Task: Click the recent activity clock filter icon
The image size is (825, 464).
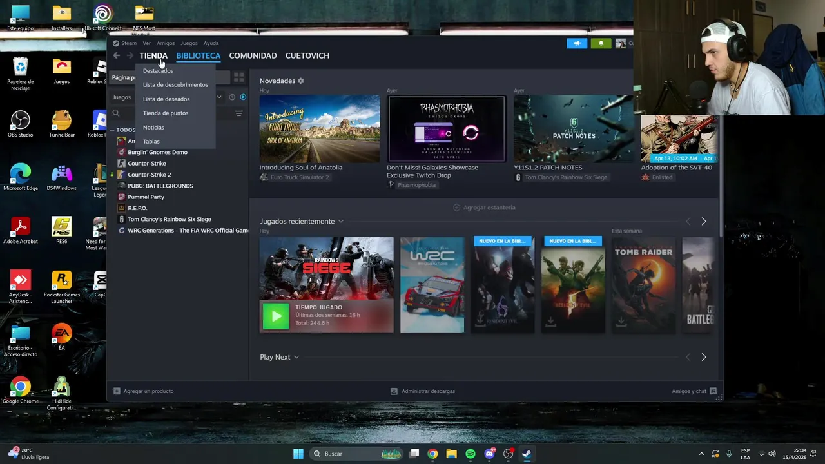Action: click(232, 97)
